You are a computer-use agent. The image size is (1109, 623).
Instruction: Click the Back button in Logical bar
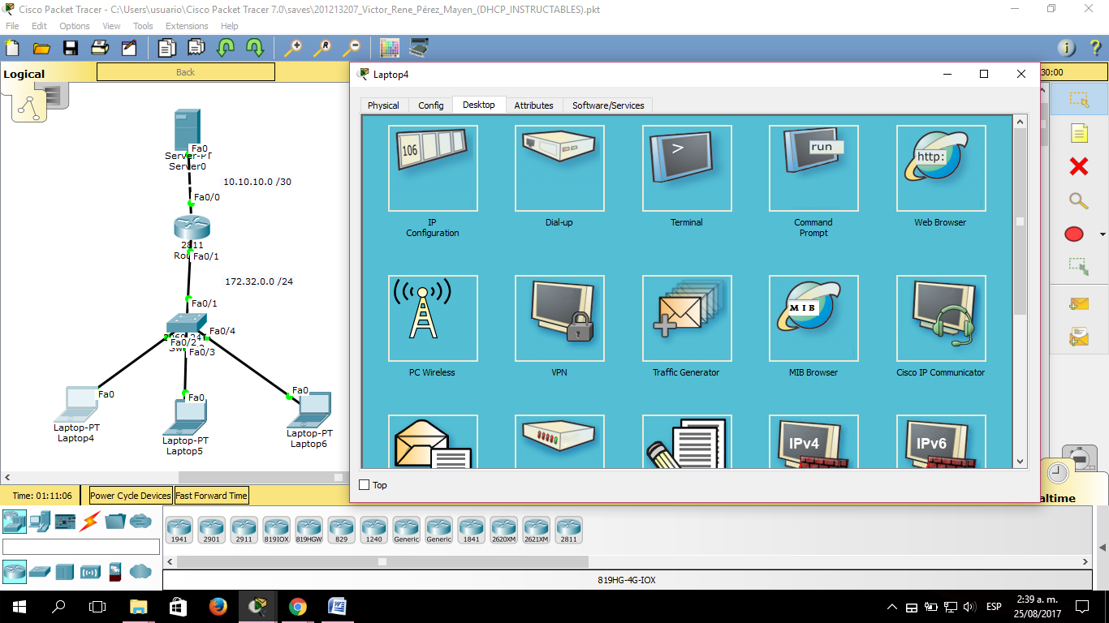(x=186, y=72)
